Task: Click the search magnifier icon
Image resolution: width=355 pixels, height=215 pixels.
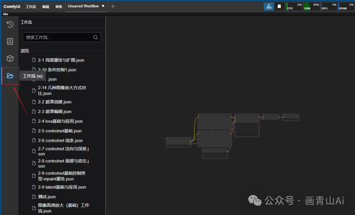Action: 96,38
